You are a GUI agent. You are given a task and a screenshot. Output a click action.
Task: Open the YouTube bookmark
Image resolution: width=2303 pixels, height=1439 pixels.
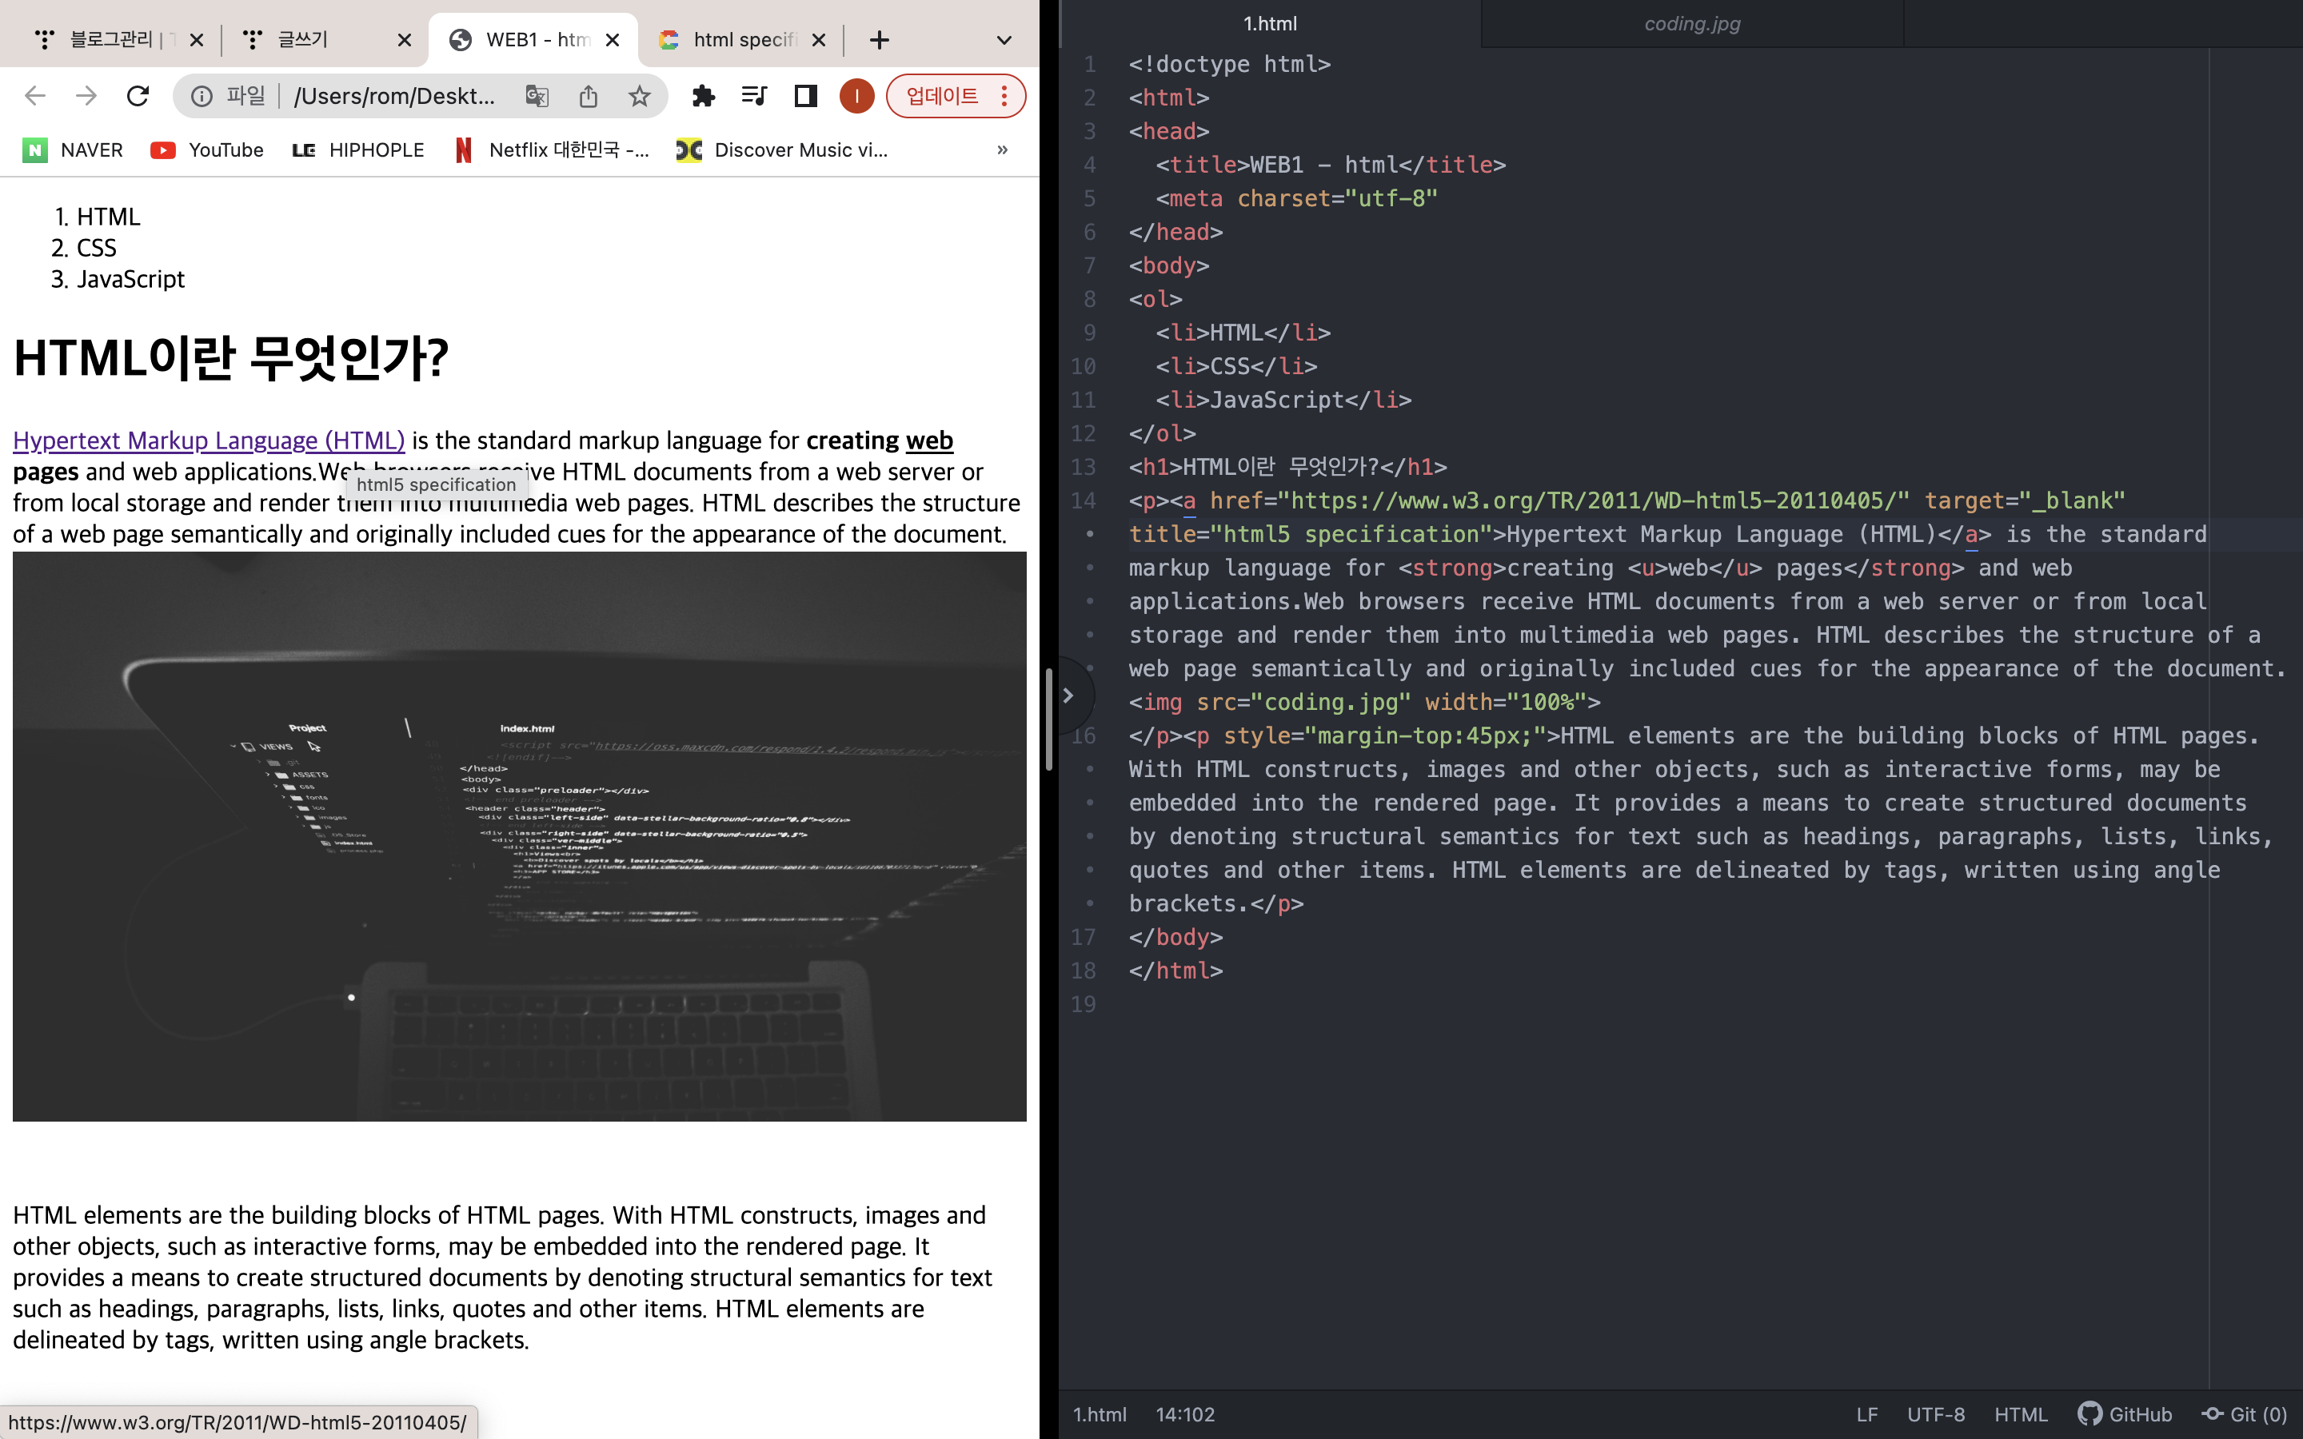coord(207,150)
